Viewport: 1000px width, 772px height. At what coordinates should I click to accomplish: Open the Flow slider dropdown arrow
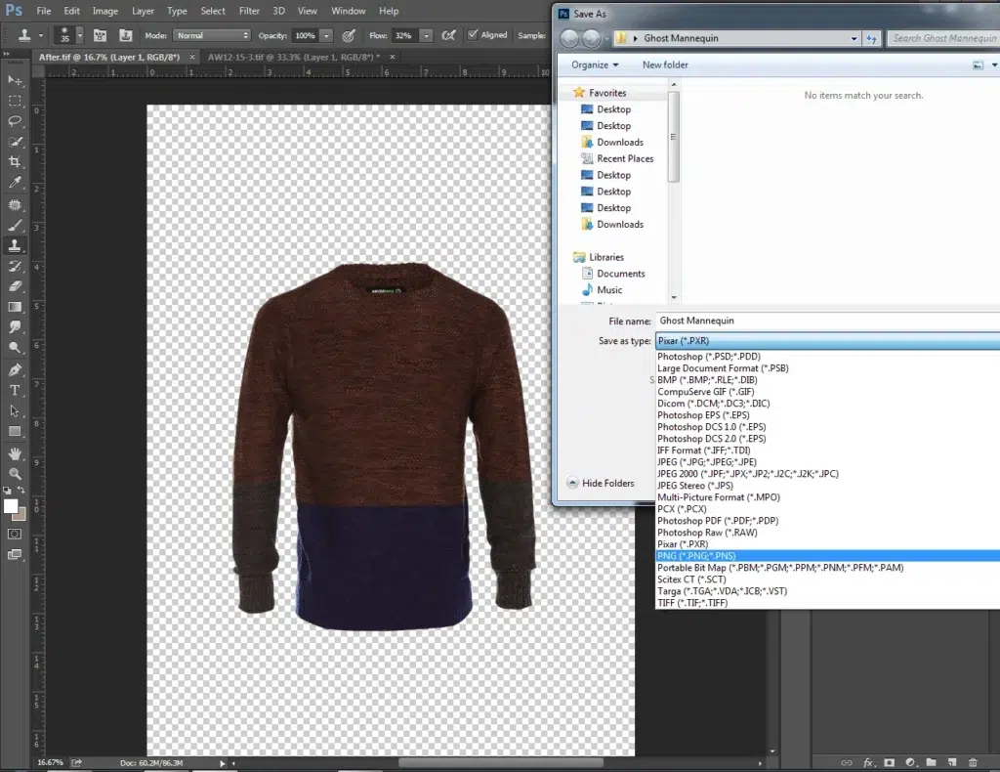tap(426, 36)
